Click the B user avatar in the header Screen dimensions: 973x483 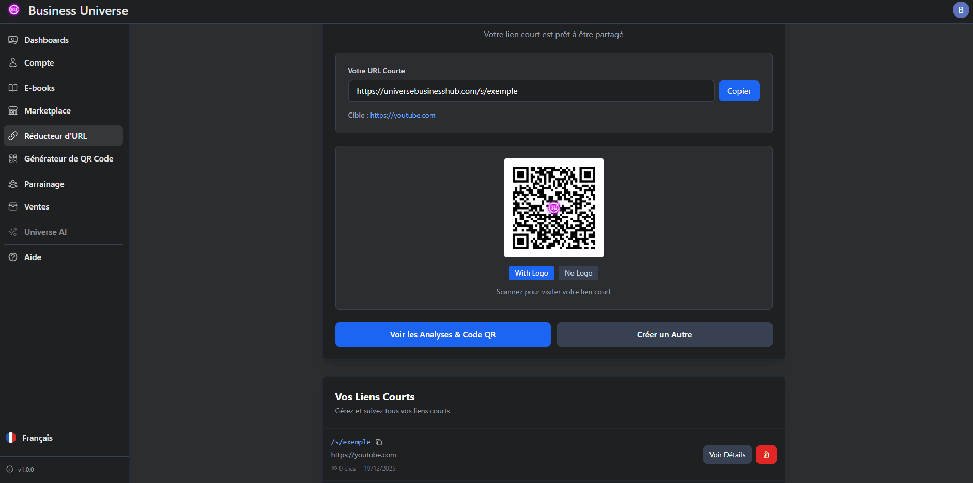click(x=961, y=9)
